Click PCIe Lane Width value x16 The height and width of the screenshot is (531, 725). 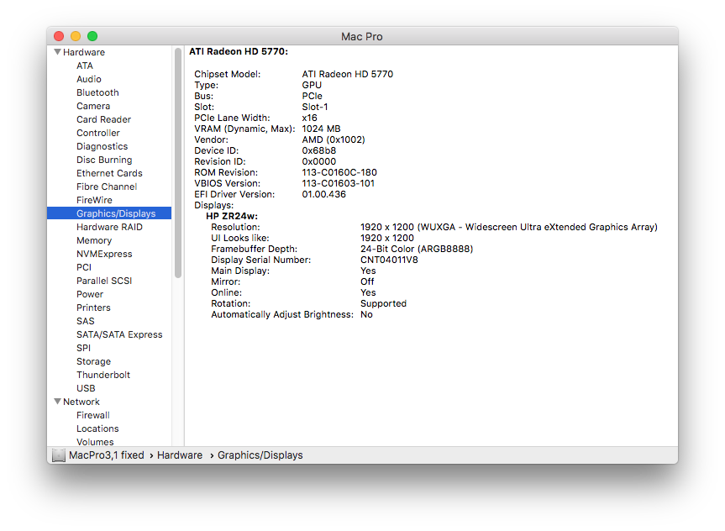(309, 118)
